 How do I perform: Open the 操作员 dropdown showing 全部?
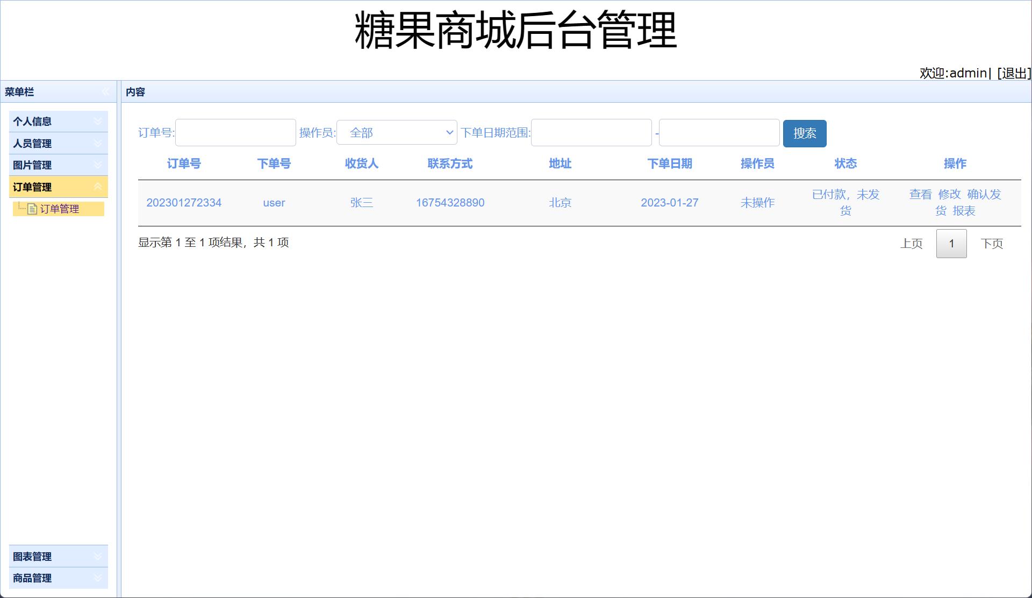pos(397,132)
